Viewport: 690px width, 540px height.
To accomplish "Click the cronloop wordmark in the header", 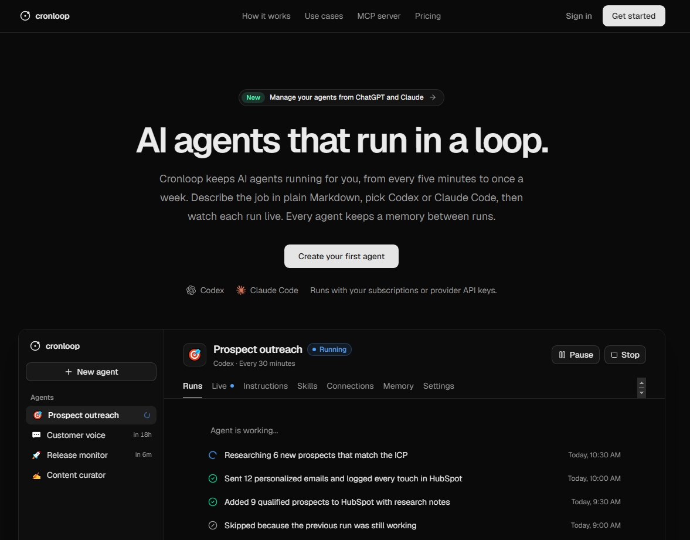I will click(52, 16).
